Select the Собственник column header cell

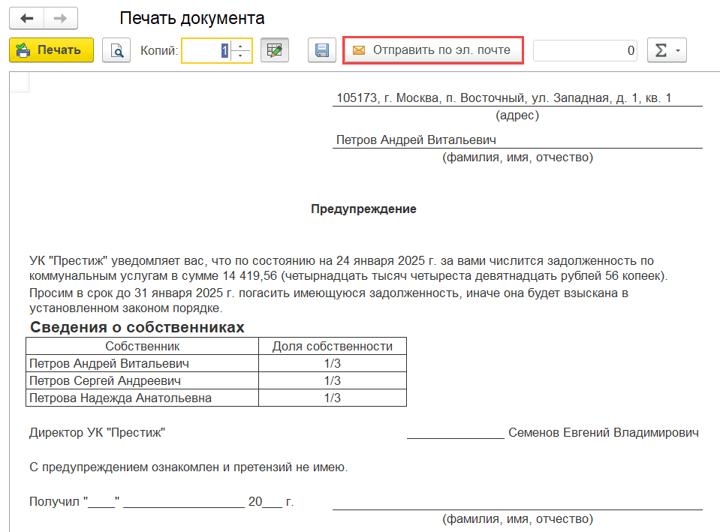143,346
